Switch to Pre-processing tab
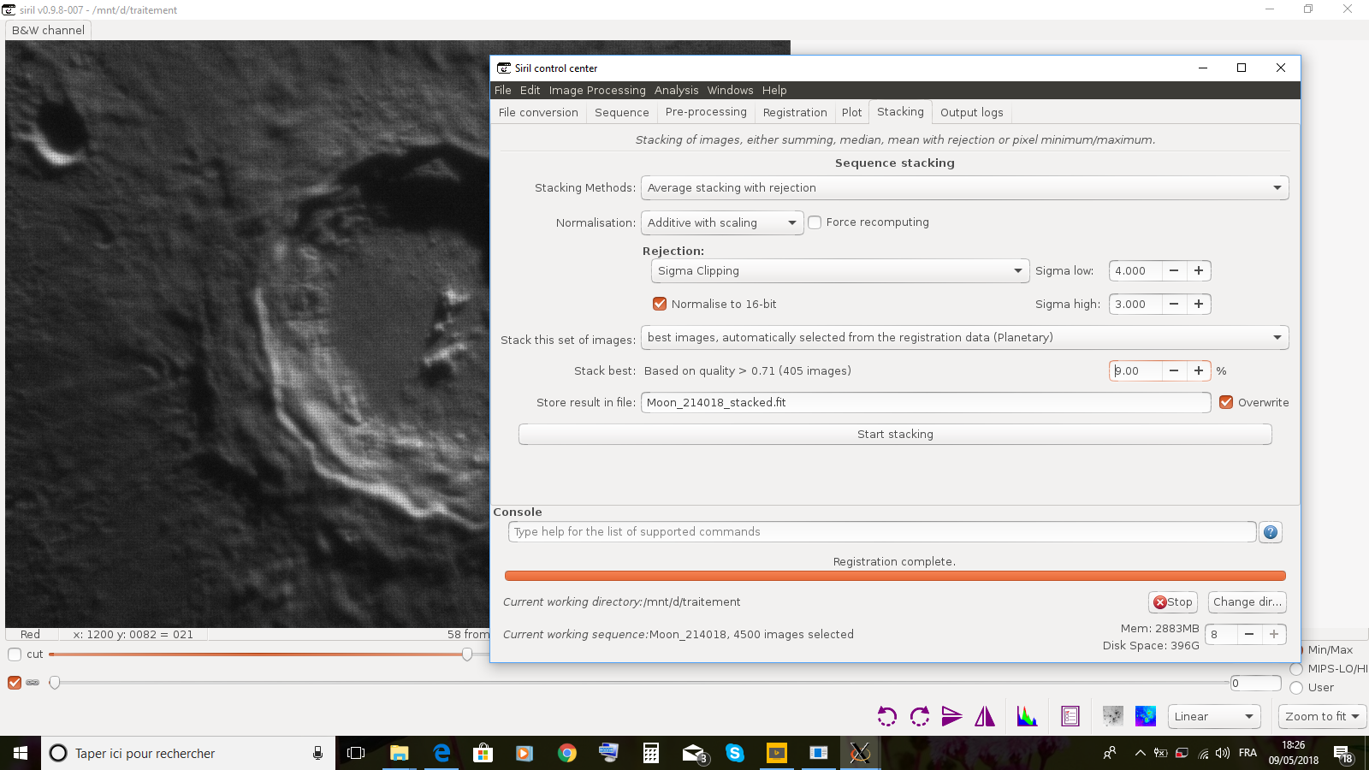This screenshot has width=1369, height=770. coord(706,112)
